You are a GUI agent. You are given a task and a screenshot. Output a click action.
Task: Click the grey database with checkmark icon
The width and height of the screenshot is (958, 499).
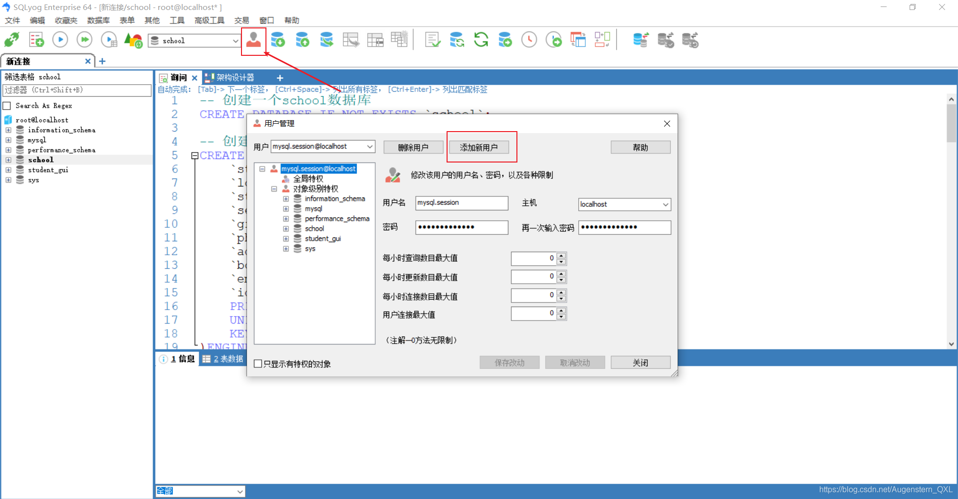pyautogui.click(x=666, y=40)
